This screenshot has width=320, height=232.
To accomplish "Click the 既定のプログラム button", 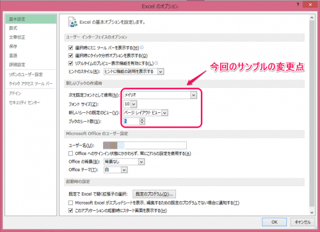I will [154, 194].
